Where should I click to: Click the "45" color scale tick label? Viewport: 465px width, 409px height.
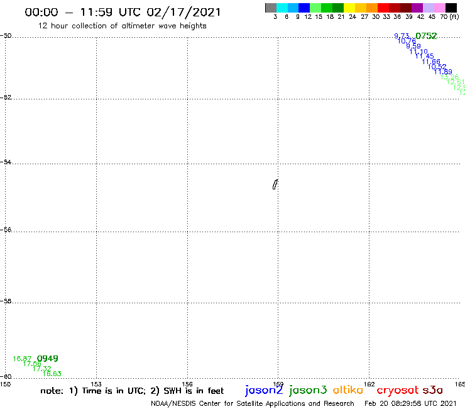click(432, 16)
